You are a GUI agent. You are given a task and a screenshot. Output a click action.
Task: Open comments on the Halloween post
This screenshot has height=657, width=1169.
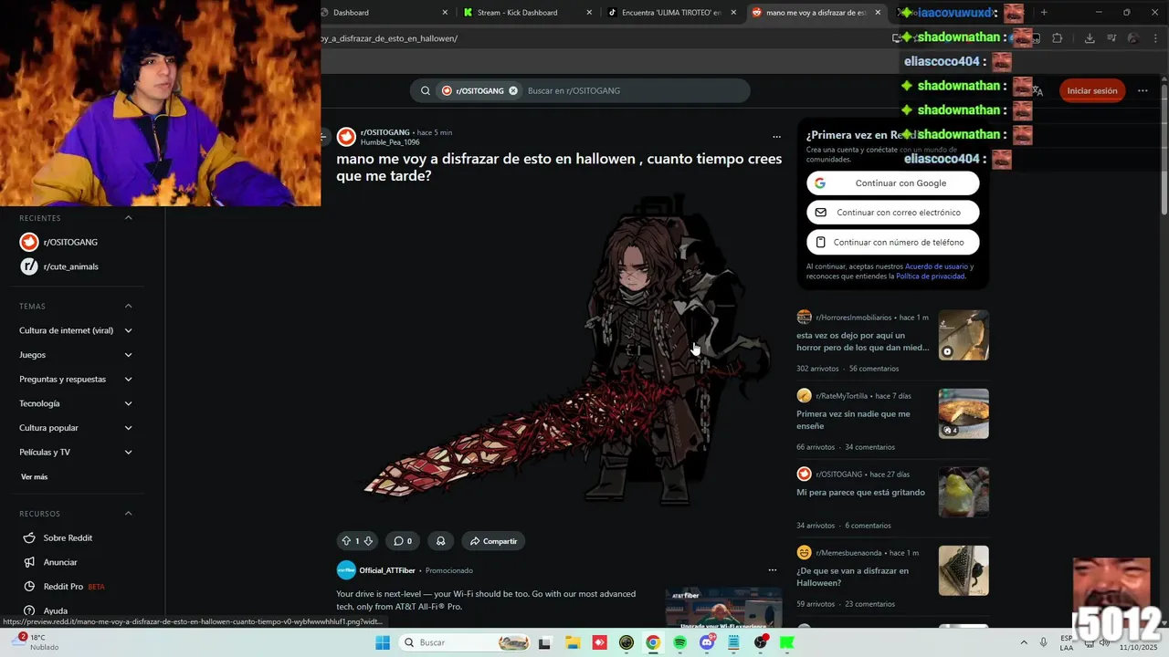(x=403, y=541)
